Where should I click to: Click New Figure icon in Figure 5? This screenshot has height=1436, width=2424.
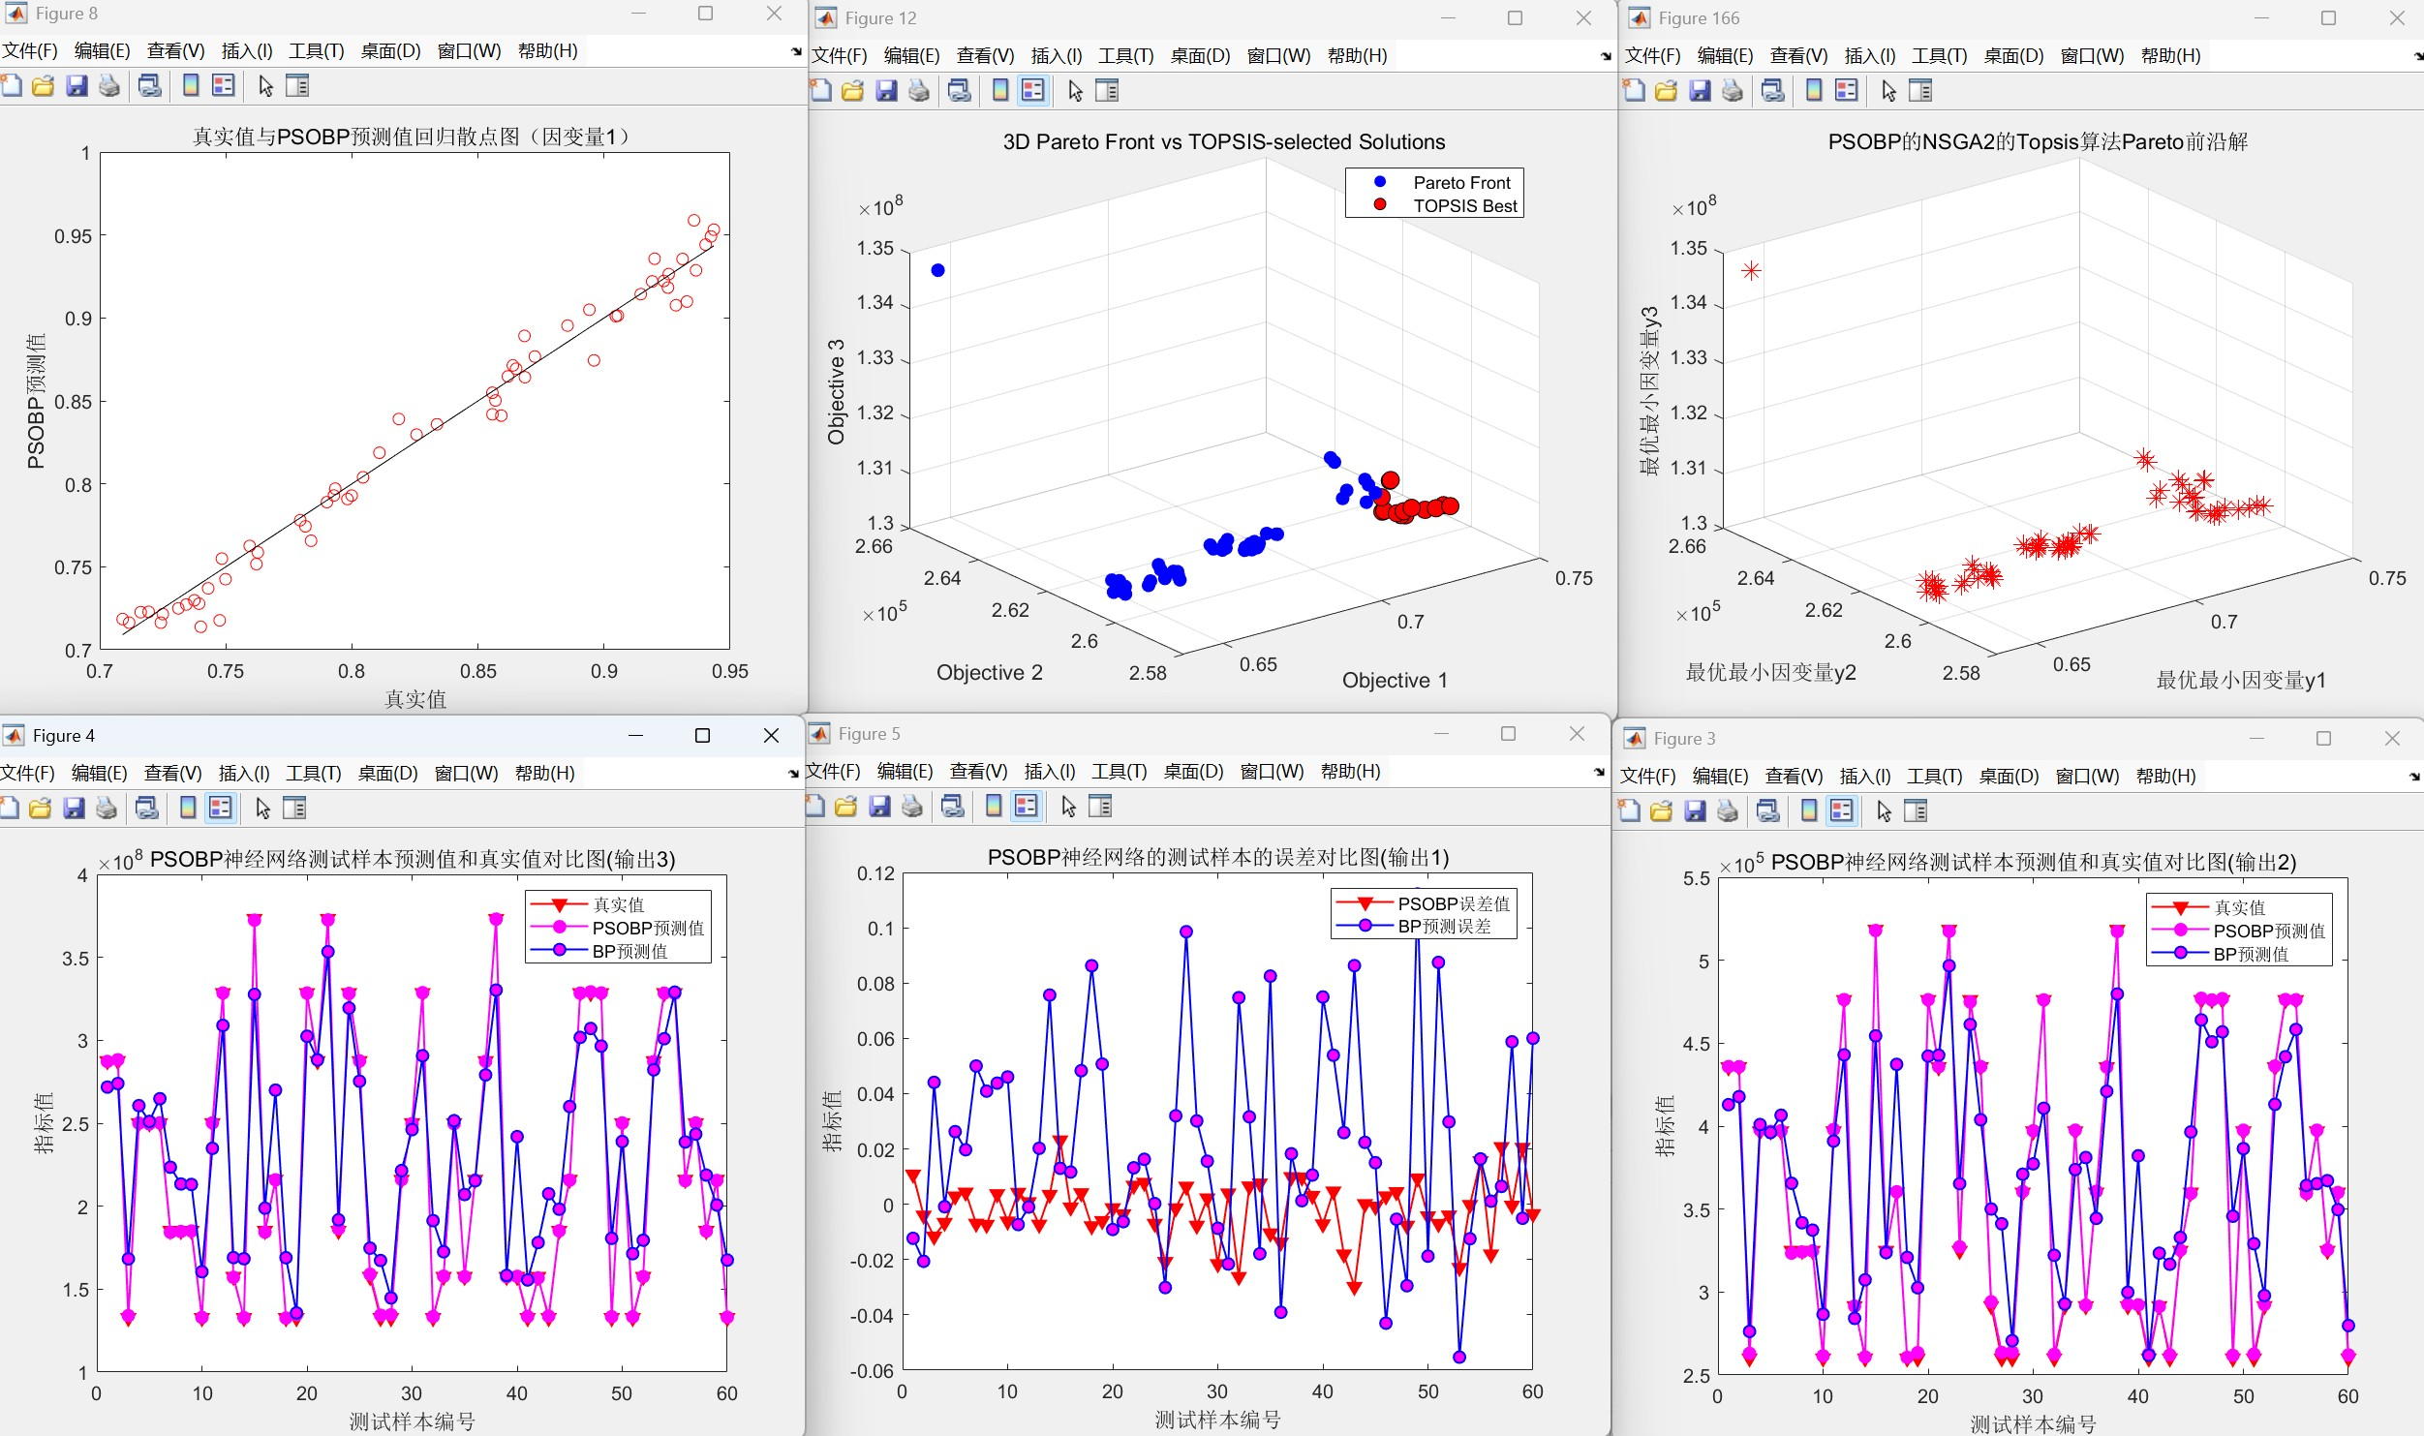[x=814, y=807]
